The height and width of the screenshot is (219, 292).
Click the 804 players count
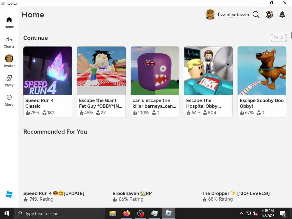[210, 113]
